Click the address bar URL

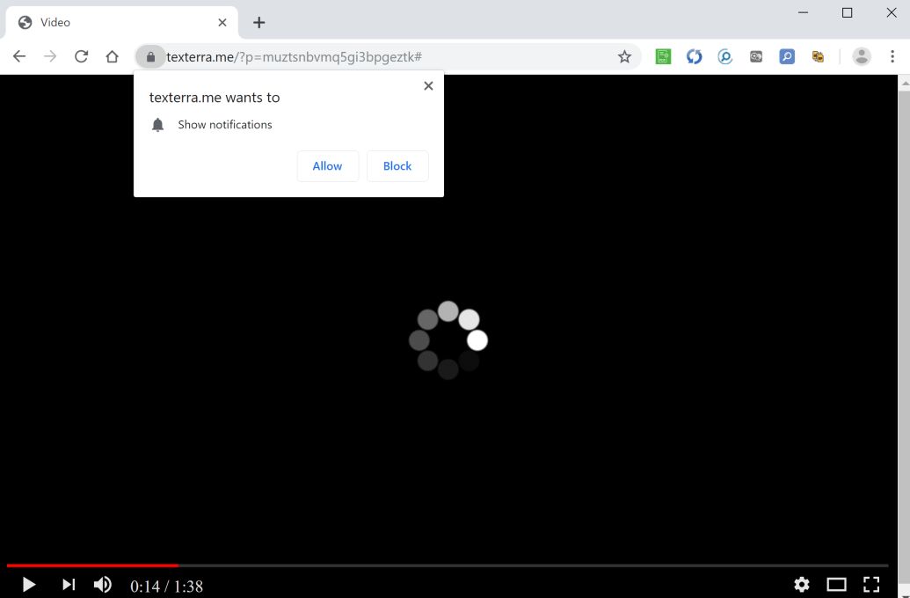pyautogui.click(x=294, y=57)
